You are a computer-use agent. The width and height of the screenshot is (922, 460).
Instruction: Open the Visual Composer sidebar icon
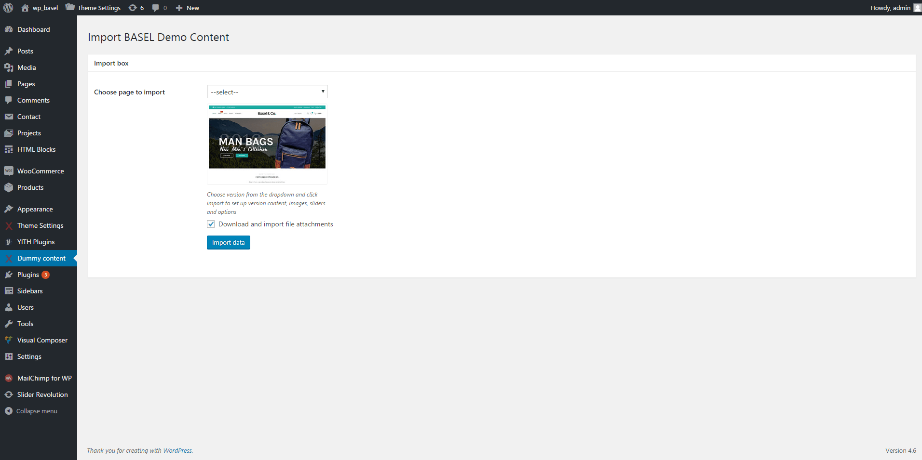point(9,340)
